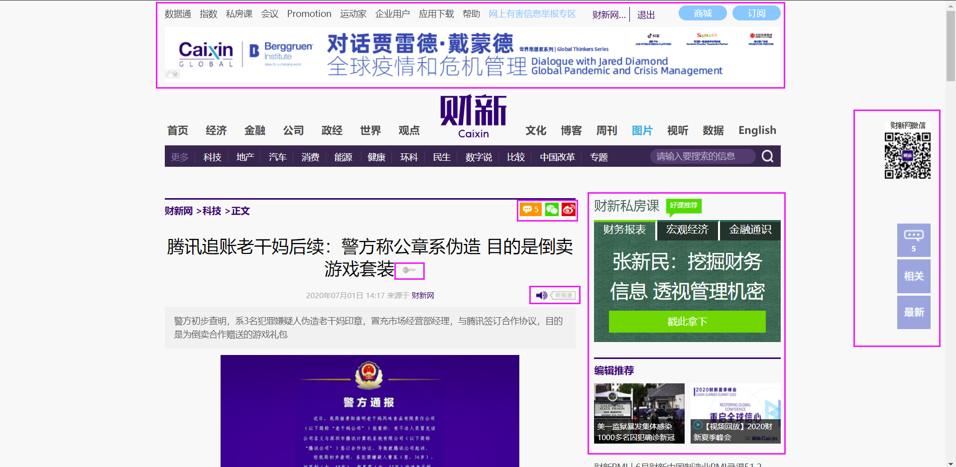Screen dimensions: 956x467
Task: Click the green 戳此拿下 button
Action: click(687, 322)
